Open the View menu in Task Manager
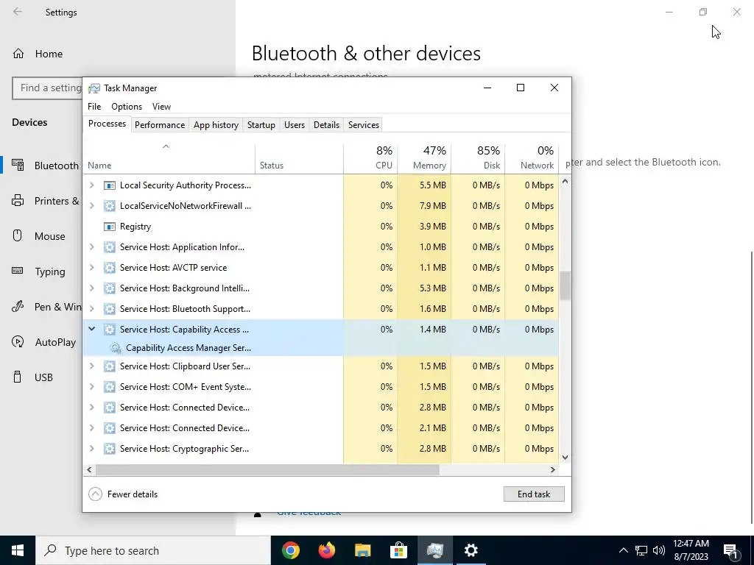Viewport: 754px width, 565px height. point(161,107)
